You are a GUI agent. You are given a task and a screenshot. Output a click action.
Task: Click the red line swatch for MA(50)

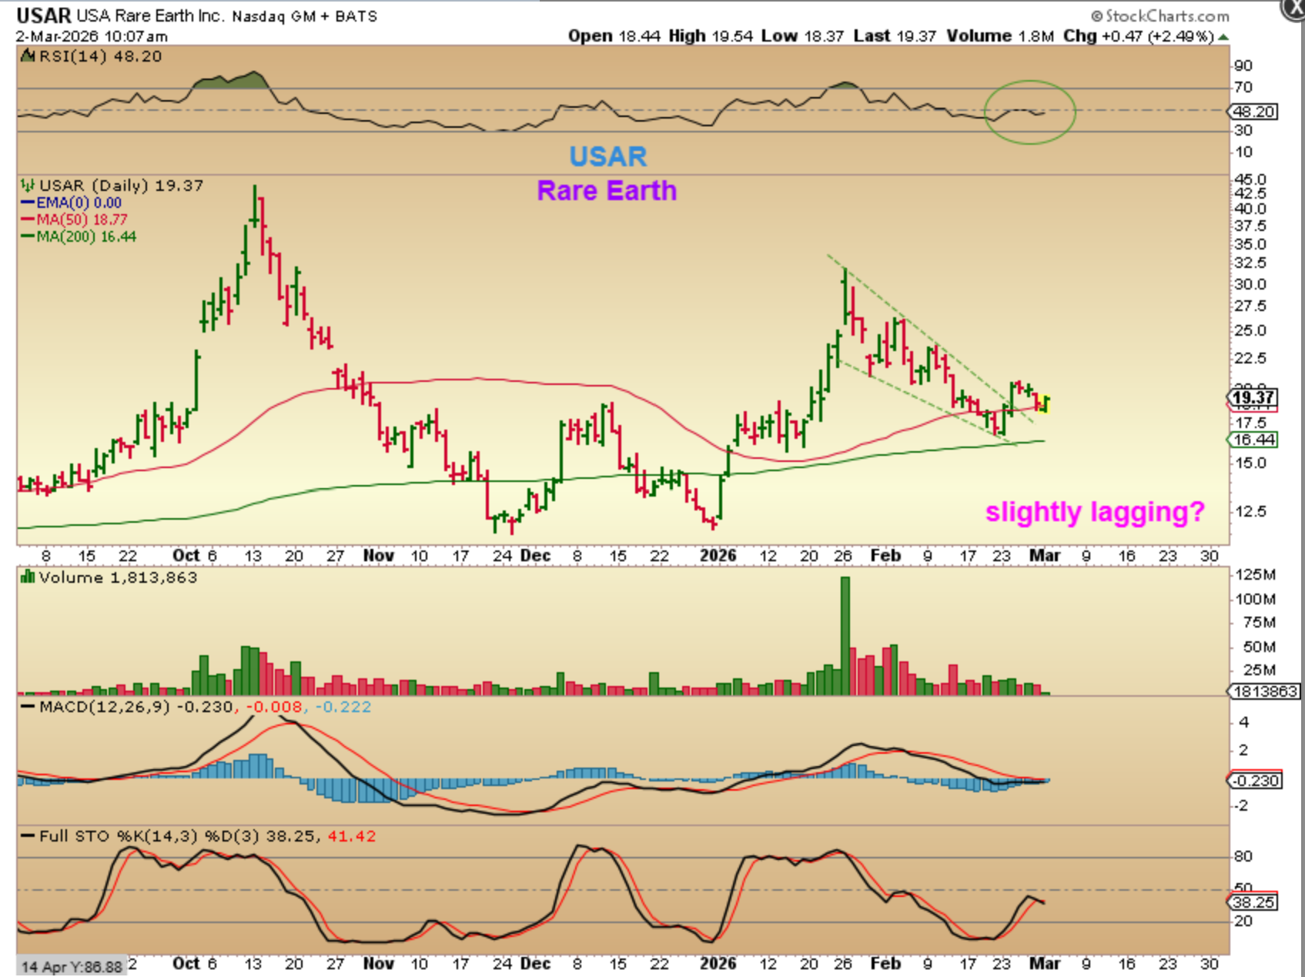(28, 220)
